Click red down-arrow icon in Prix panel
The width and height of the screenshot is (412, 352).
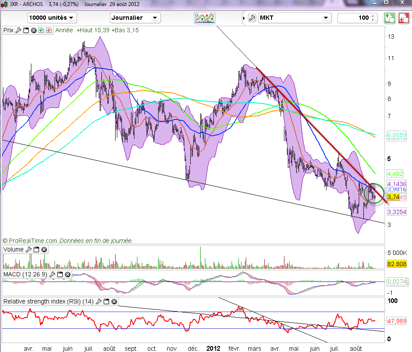click(48, 31)
